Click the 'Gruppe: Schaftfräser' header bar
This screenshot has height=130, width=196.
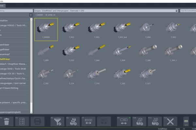[x=106, y=11]
